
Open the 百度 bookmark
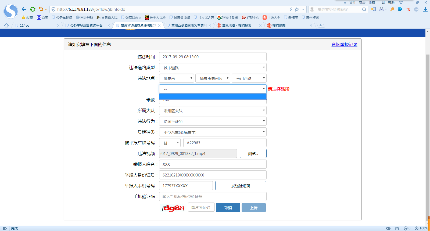click(42, 17)
